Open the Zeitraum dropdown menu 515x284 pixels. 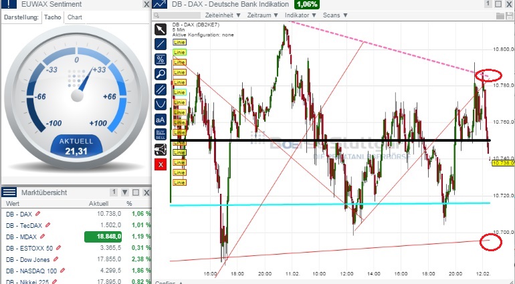click(x=262, y=15)
